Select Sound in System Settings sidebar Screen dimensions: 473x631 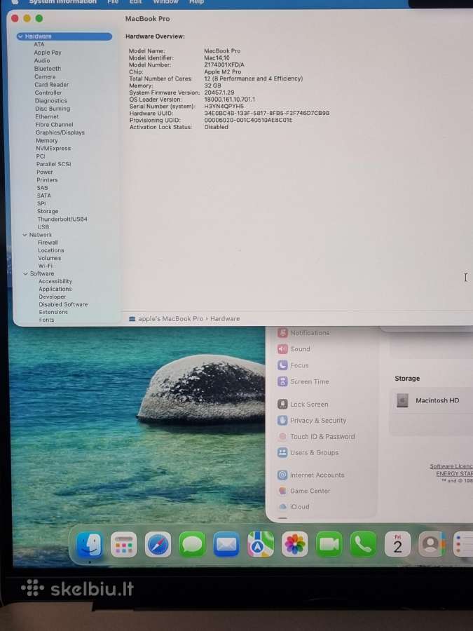[x=294, y=349]
